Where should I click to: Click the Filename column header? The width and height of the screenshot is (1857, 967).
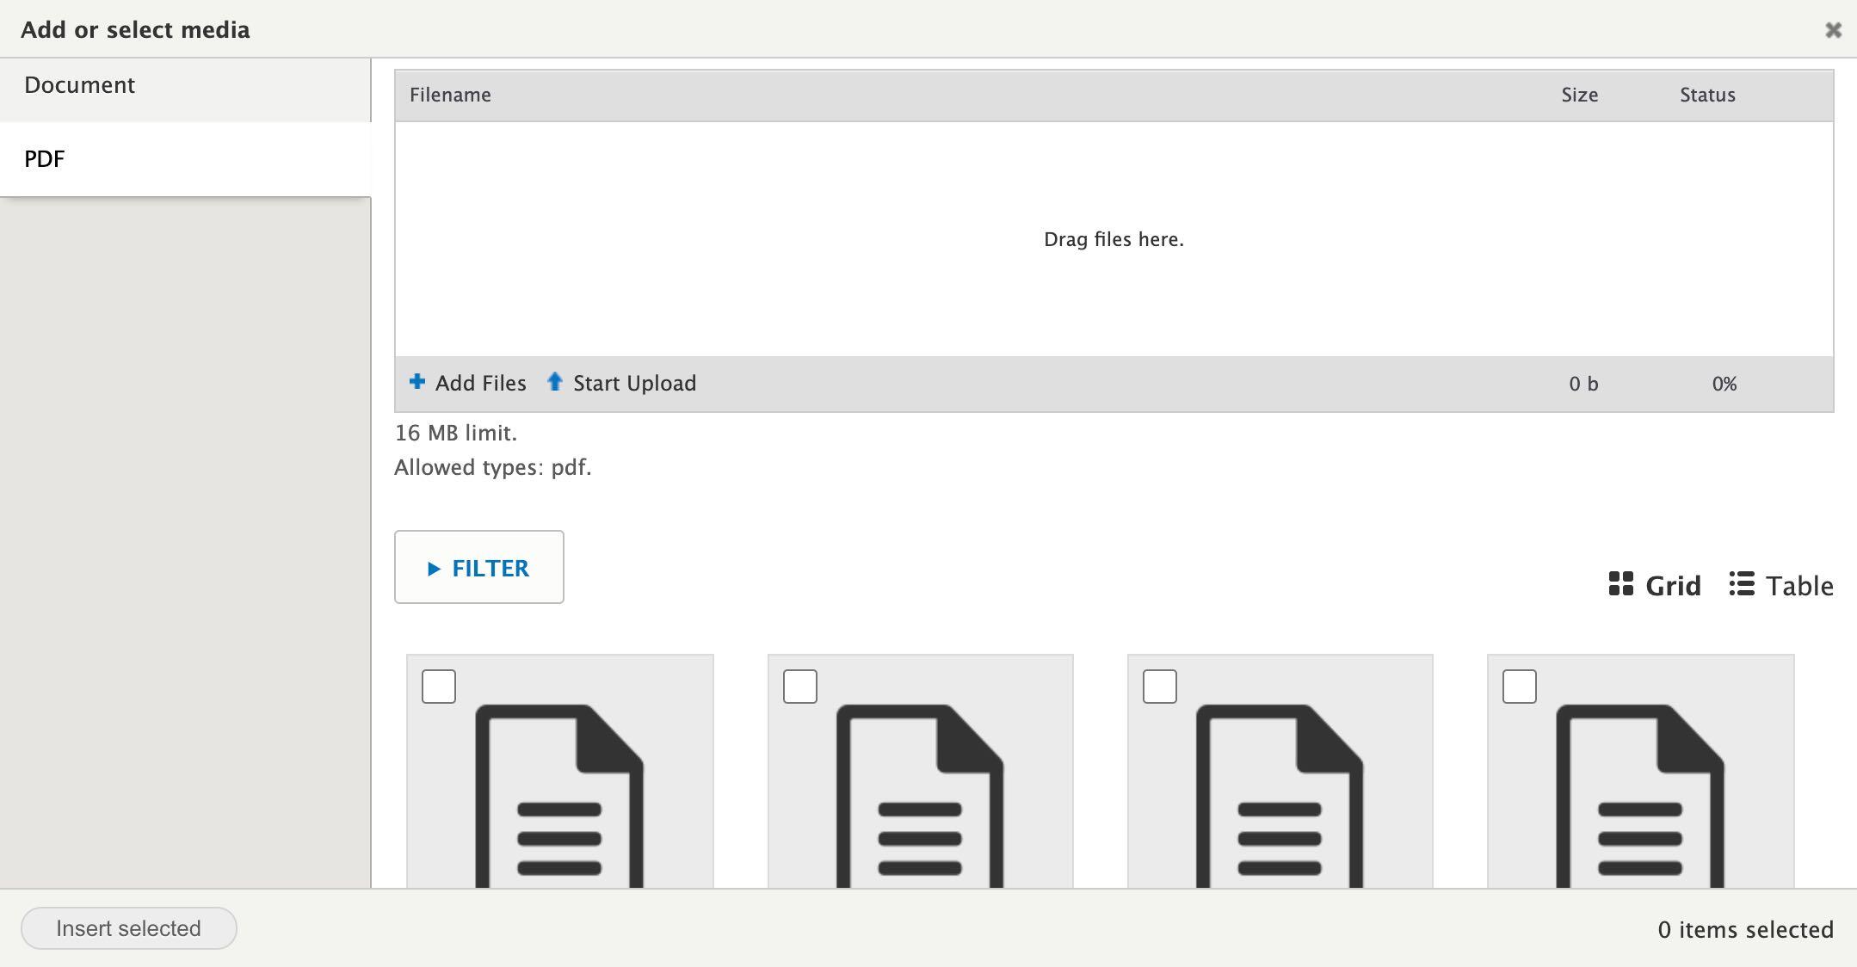pyautogui.click(x=450, y=95)
